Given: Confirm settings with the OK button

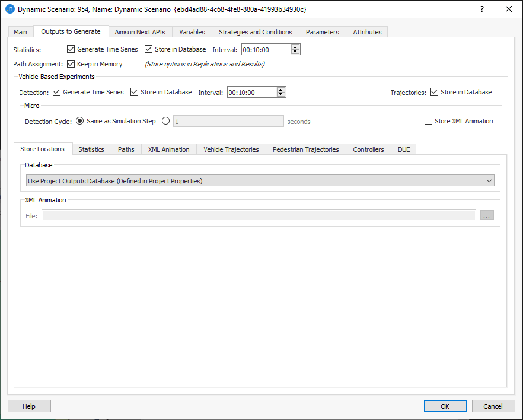Looking at the screenshot, I should point(445,406).
